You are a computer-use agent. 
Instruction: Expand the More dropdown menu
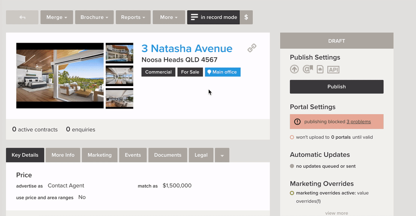(x=169, y=17)
